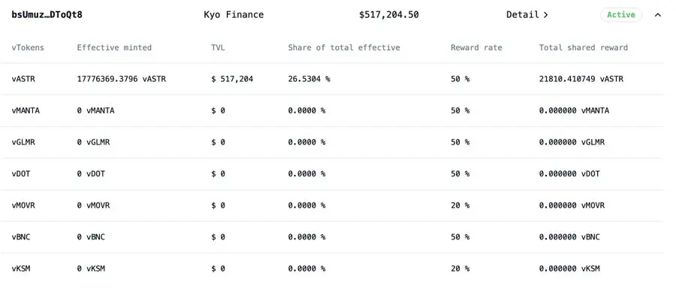676x289 pixels.
Task: Click the vTokens column header
Action: tap(28, 47)
